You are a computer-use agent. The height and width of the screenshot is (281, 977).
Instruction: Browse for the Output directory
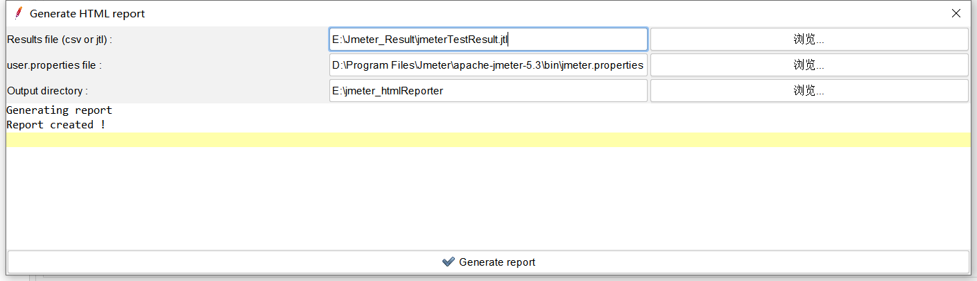coord(809,91)
